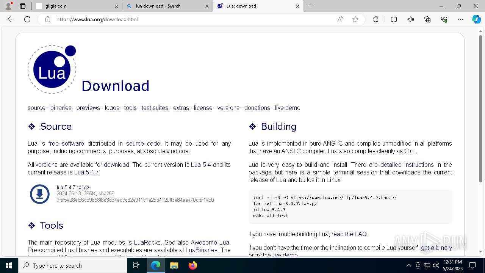The width and height of the screenshot is (485, 273).
Task: Add page to favorites star icon
Action: point(355,19)
